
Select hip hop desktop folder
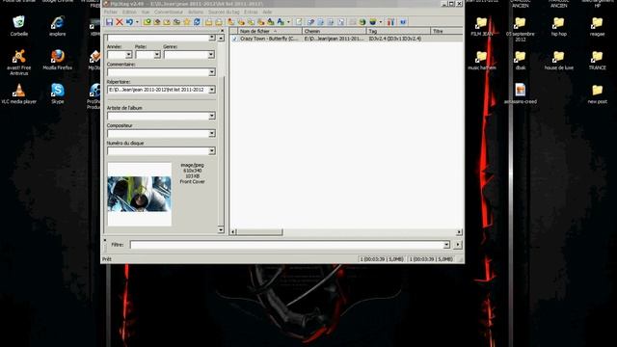tap(559, 27)
